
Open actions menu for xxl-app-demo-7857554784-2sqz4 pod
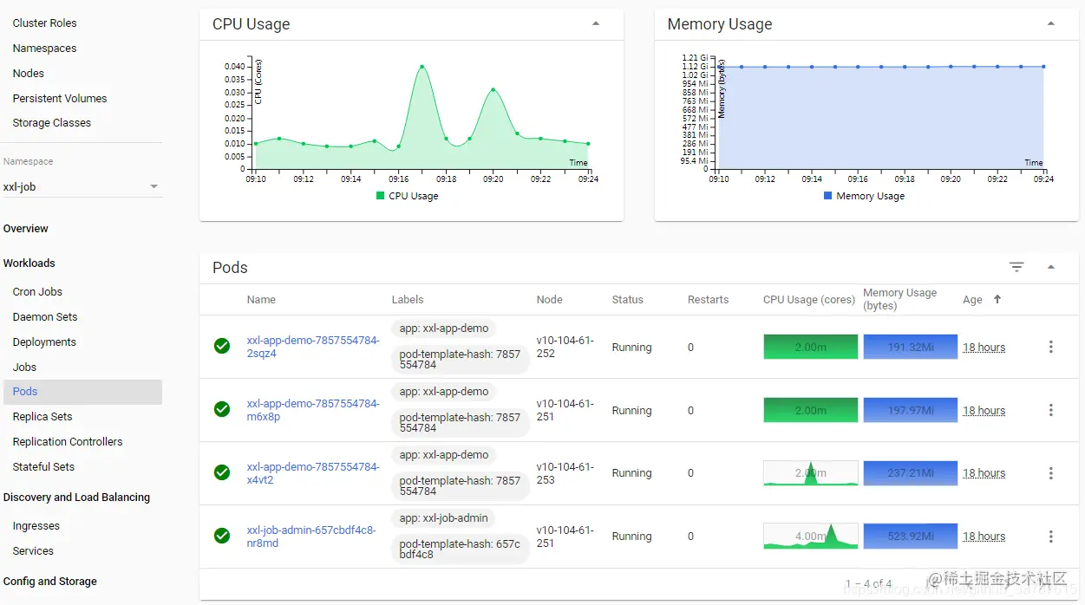pos(1051,347)
